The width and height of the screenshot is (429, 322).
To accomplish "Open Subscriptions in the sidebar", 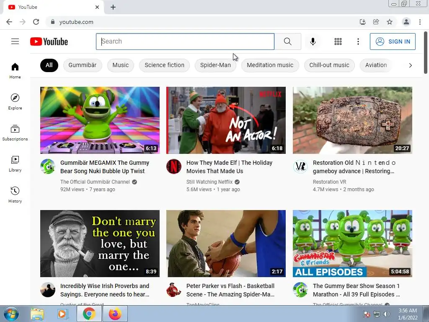I will coord(15,133).
